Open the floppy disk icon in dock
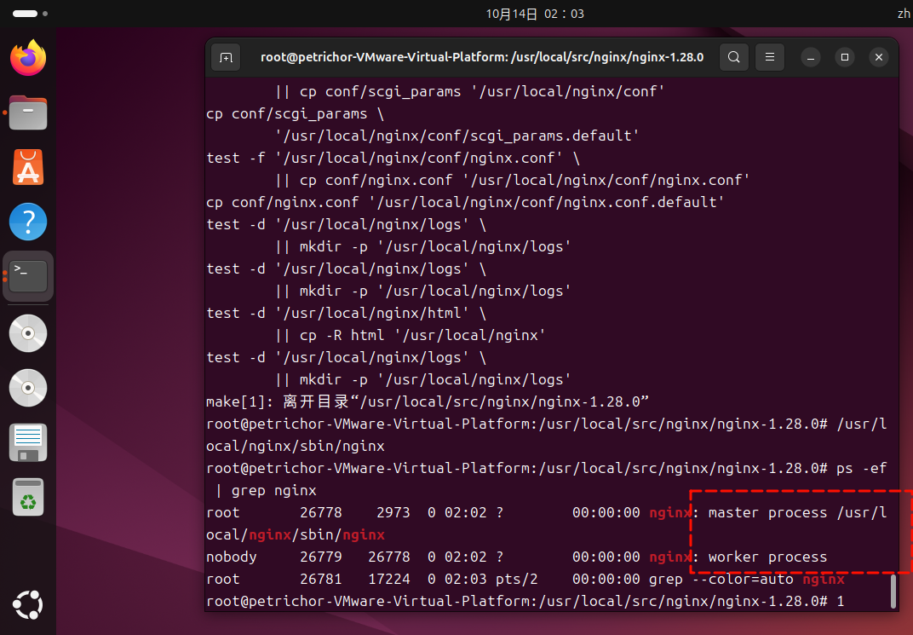This screenshot has height=635, width=913. (x=28, y=442)
